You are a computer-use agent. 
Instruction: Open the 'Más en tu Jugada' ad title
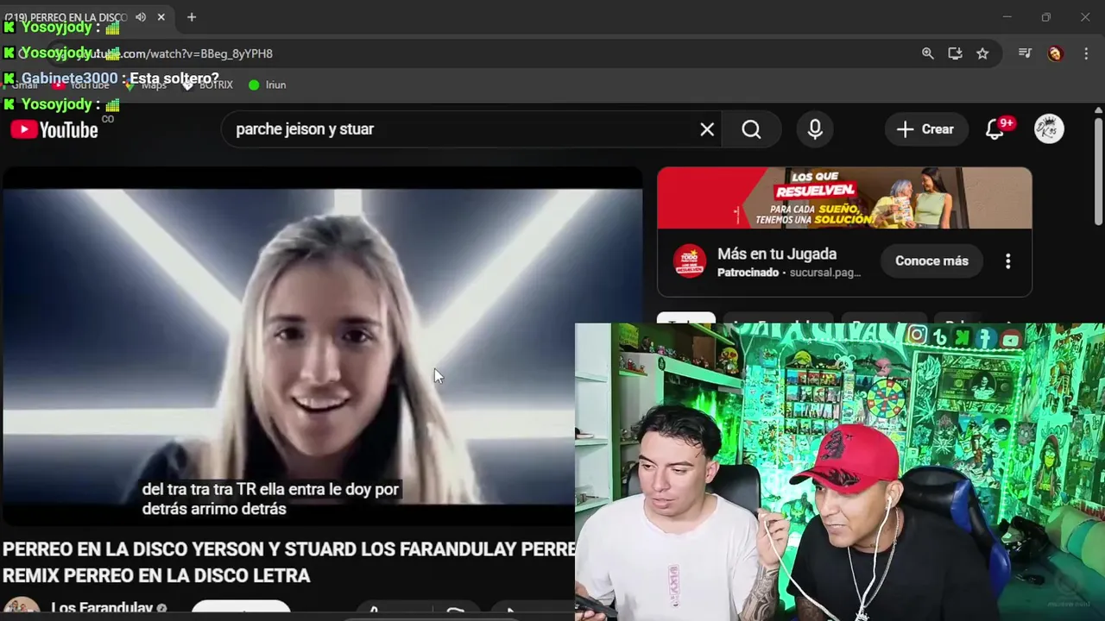tap(777, 254)
